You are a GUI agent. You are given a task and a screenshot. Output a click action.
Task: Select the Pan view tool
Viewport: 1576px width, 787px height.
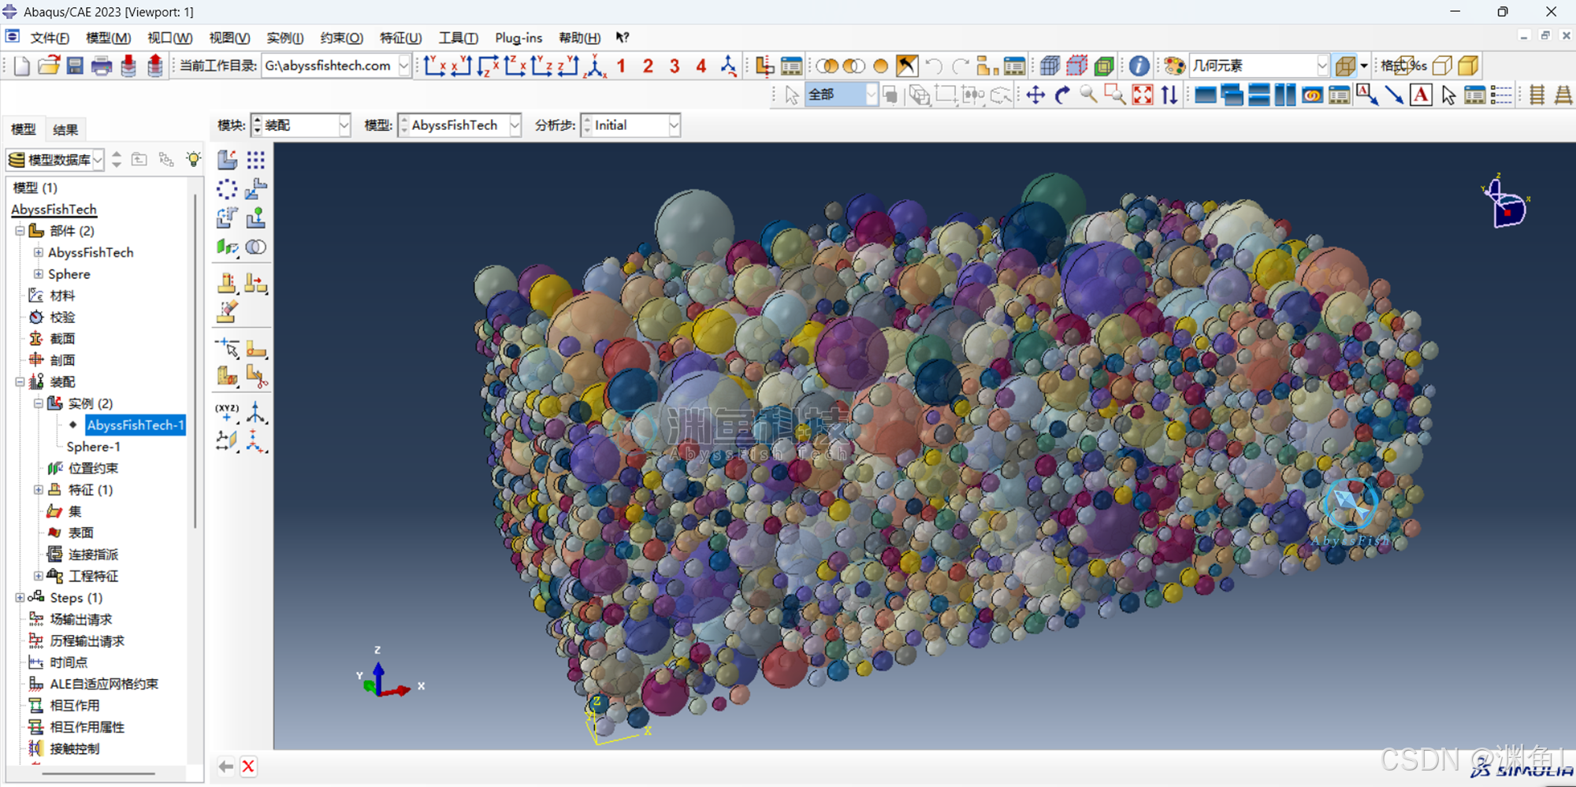click(1035, 95)
